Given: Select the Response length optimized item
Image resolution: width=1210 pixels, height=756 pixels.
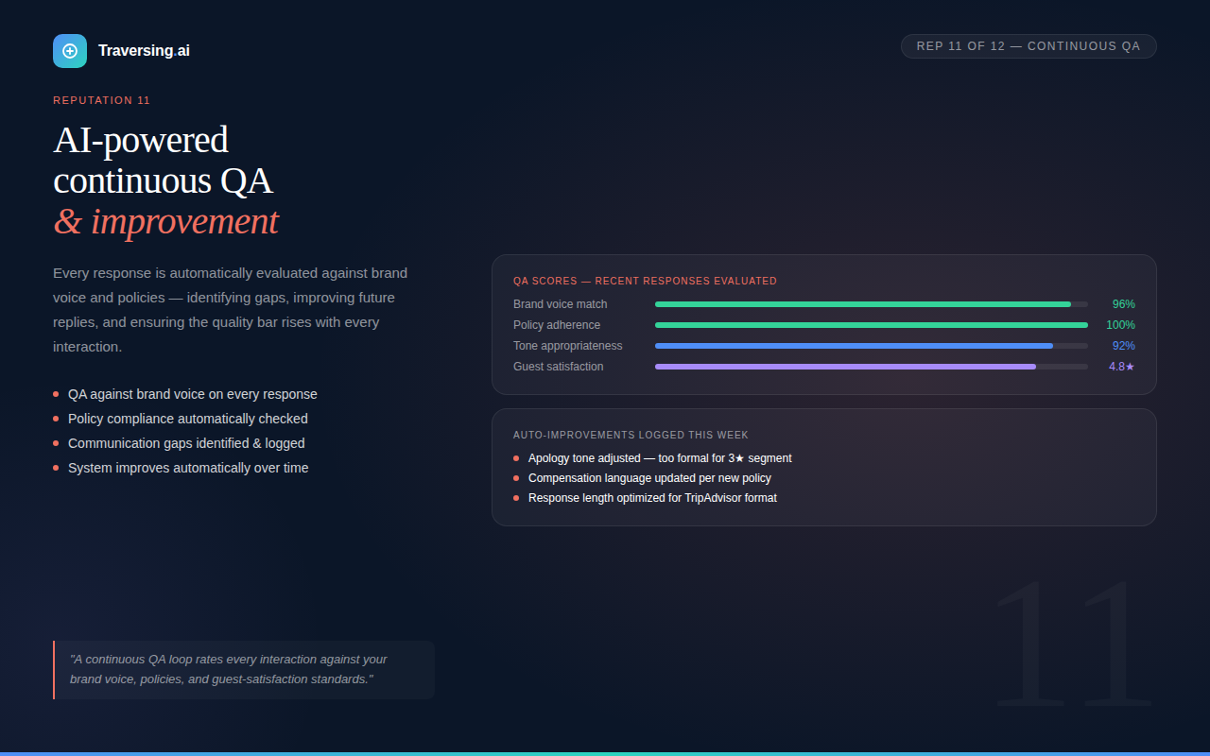Looking at the screenshot, I should click(652, 498).
